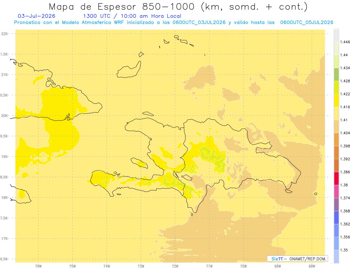Click the '21N' latitude label
Image resolution: width=350 pixels, height=270 pixels.
pos(5,75)
